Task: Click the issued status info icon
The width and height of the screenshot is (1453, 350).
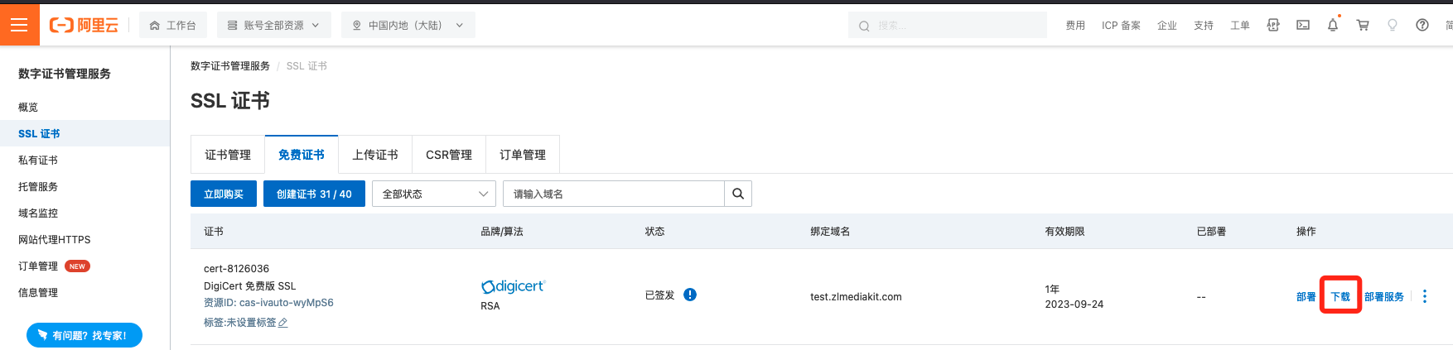Action: click(690, 295)
